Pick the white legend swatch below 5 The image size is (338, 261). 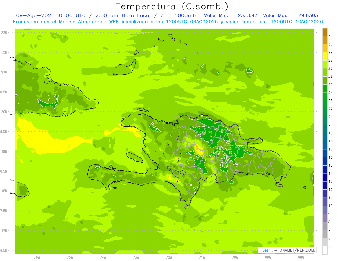[x=325, y=250]
